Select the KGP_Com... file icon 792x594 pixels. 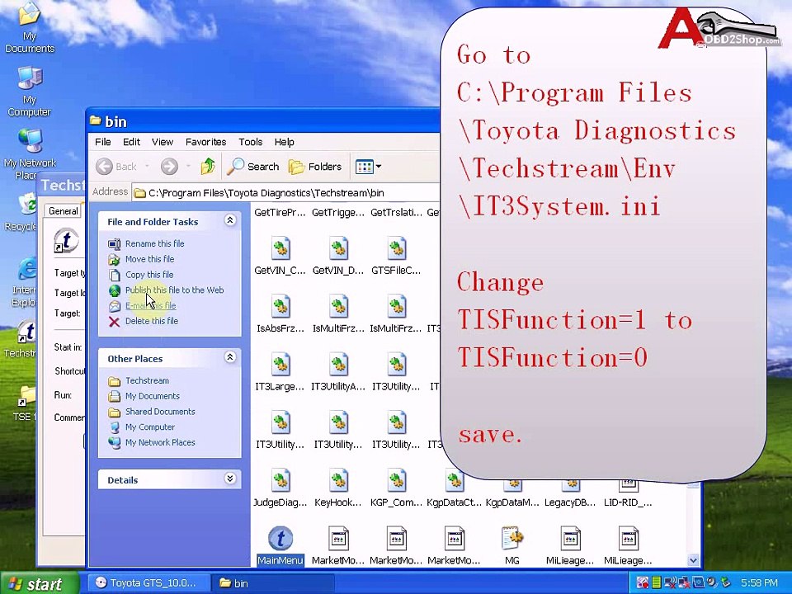pyautogui.click(x=397, y=481)
